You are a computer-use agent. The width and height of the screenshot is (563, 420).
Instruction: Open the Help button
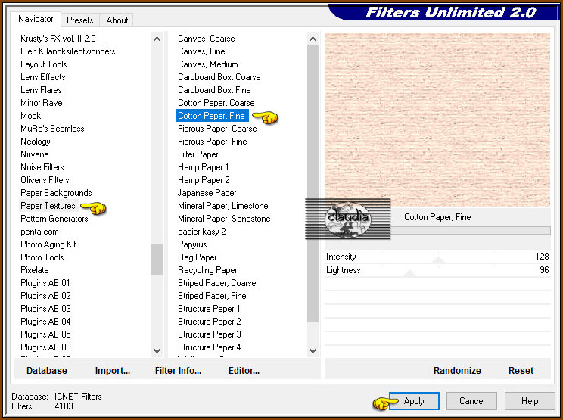pos(530,401)
